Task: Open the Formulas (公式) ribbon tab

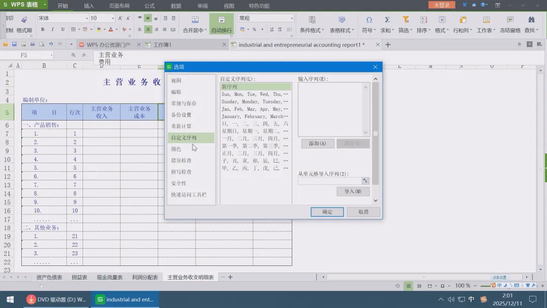Action: pyautogui.click(x=149, y=6)
